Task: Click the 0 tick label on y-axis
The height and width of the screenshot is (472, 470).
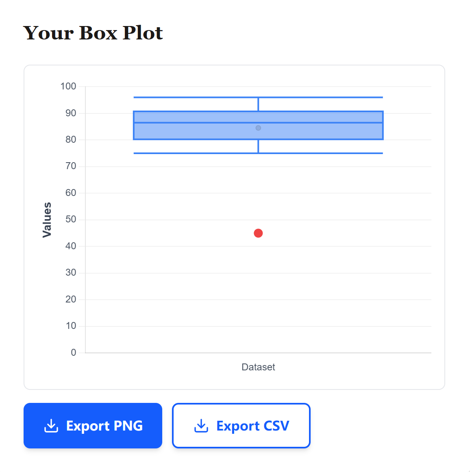Action: pyautogui.click(x=74, y=352)
